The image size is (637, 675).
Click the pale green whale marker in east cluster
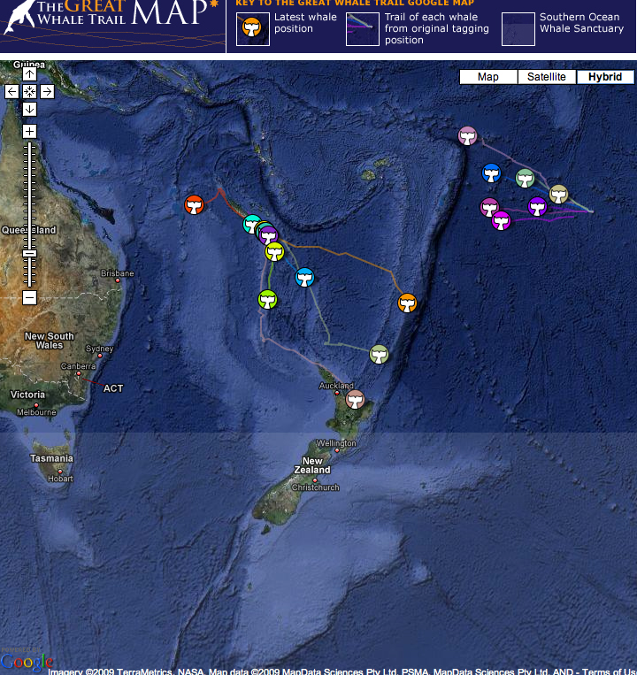(x=526, y=178)
